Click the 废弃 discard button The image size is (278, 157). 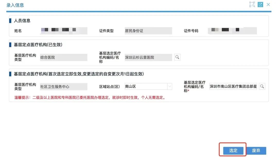(257, 150)
